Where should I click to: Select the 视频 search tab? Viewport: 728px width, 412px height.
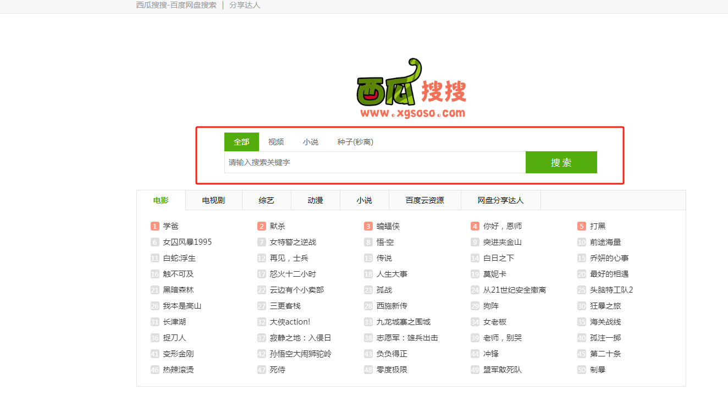click(x=276, y=142)
